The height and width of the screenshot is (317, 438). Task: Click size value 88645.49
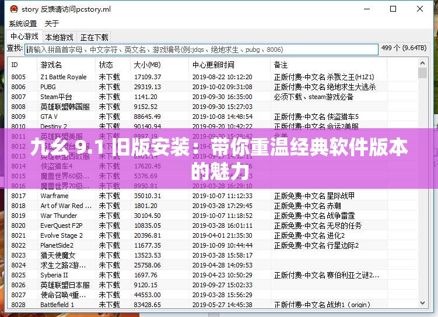tap(148, 117)
